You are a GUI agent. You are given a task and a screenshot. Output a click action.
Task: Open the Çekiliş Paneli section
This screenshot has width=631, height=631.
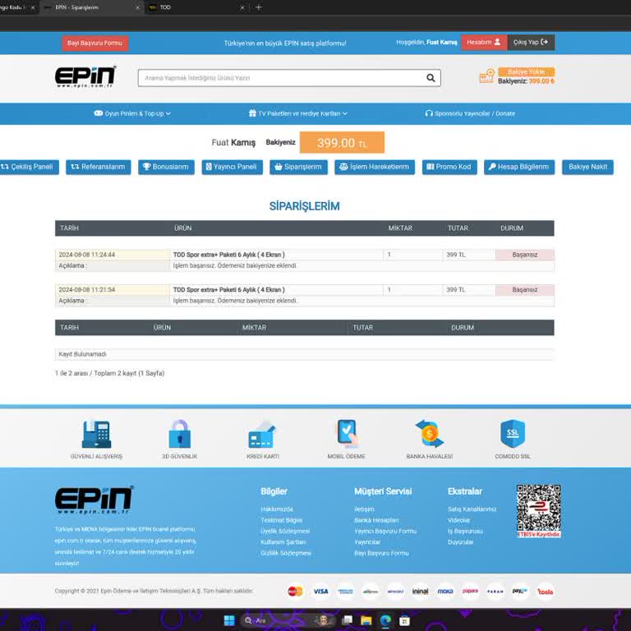pyautogui.click(x=29, y=167)
